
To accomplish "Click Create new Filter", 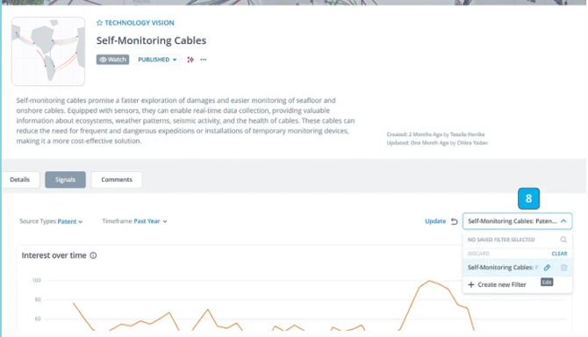I will pyautogui.click(x=498, y=285).
